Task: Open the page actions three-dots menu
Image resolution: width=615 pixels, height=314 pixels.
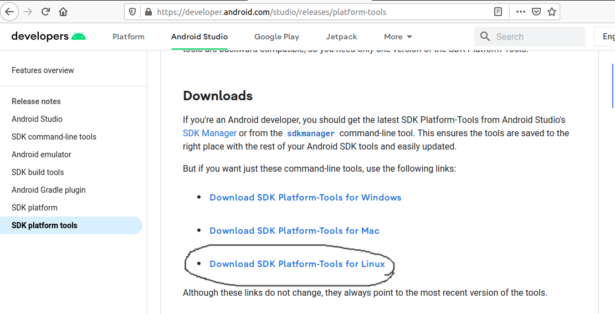Action: click(520, 12)
